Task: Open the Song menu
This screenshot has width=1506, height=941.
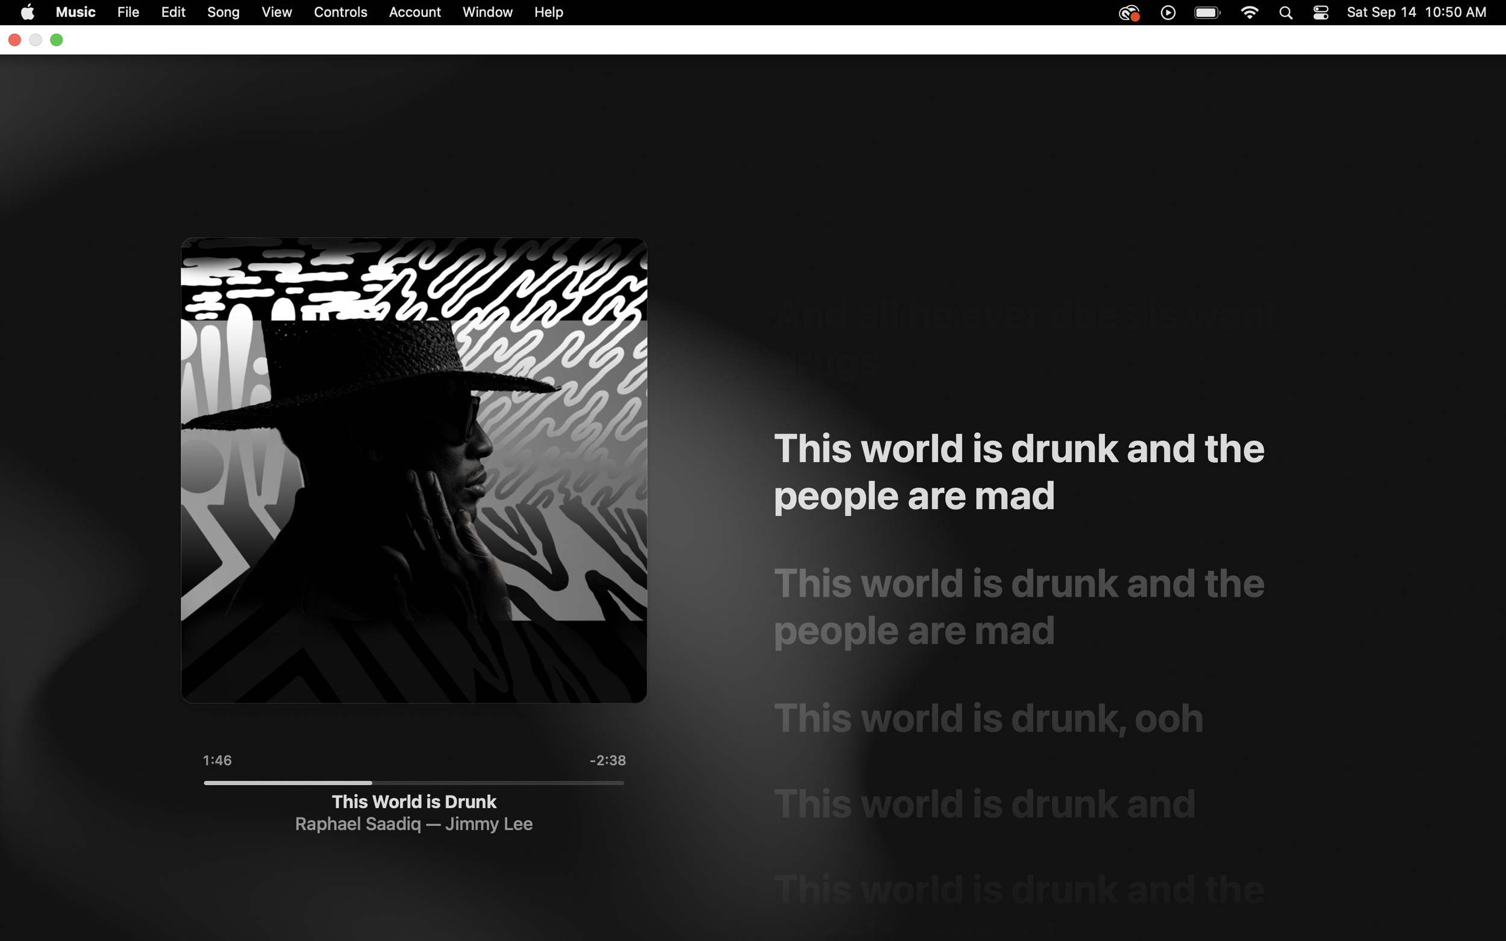Action: pyautogui.click(x=223, y=13)
